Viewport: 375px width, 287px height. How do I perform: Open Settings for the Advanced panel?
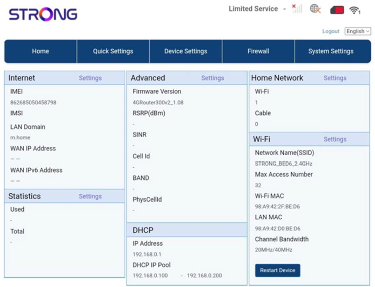click(x=213, y=78)
